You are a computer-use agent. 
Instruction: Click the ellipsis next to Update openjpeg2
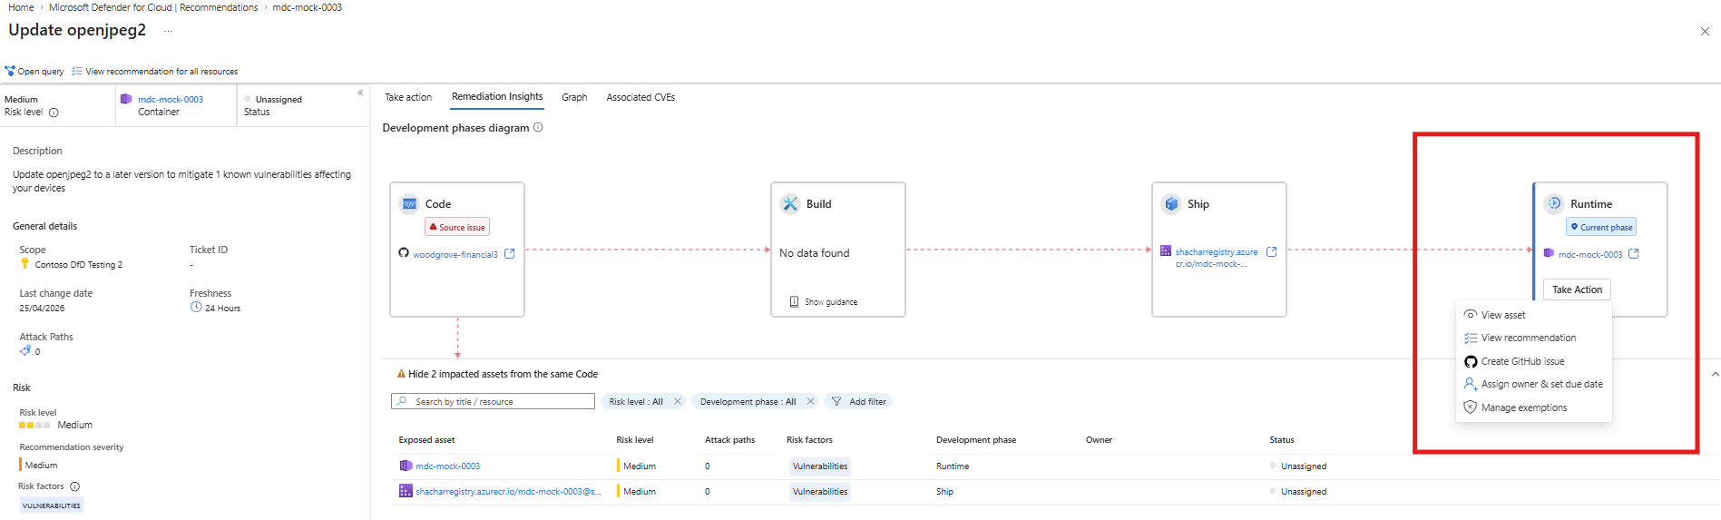coord(168,31)
